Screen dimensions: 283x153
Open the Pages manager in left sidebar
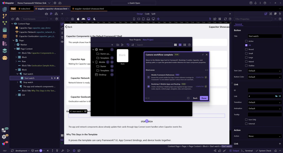(5, 9)
